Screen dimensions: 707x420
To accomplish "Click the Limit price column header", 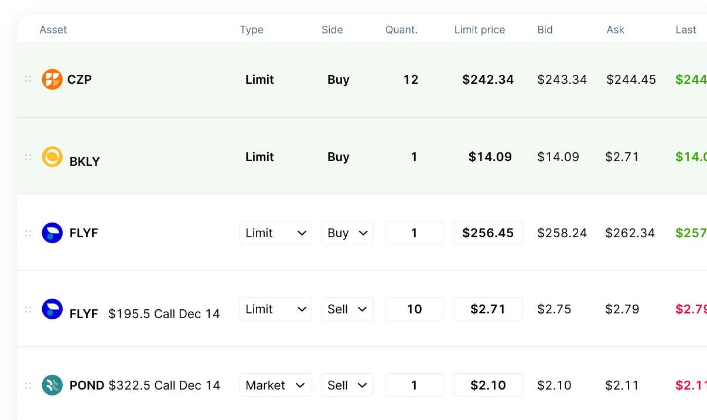I will (x=479, y=30).
